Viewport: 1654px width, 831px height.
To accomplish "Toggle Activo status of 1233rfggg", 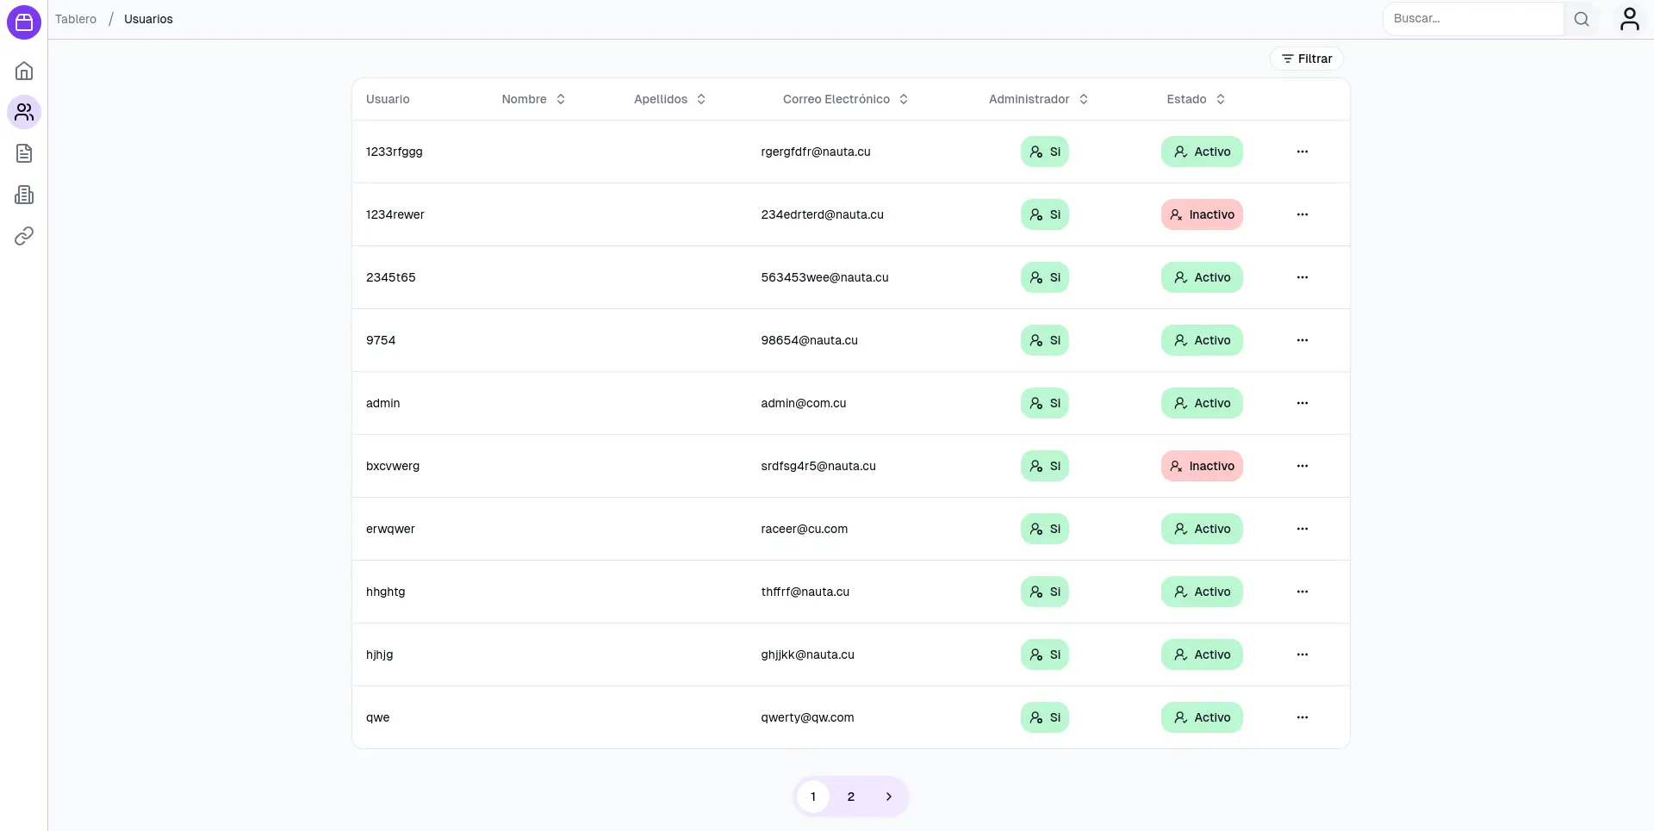I will click(x=1202, y=152).
